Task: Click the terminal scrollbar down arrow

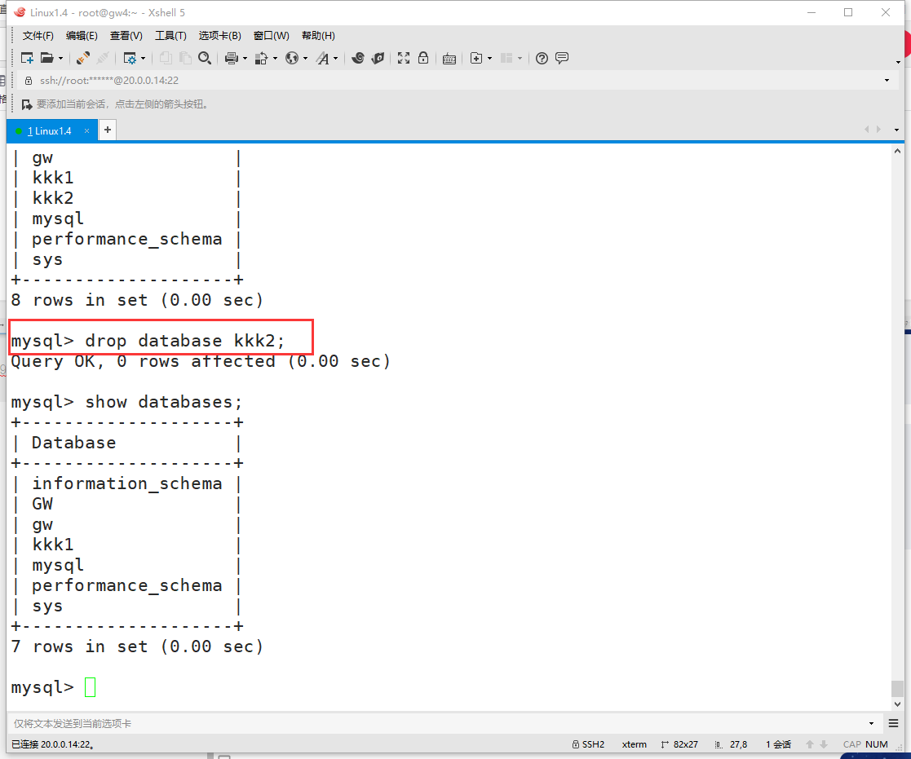Action: click(x=897, y=704)
